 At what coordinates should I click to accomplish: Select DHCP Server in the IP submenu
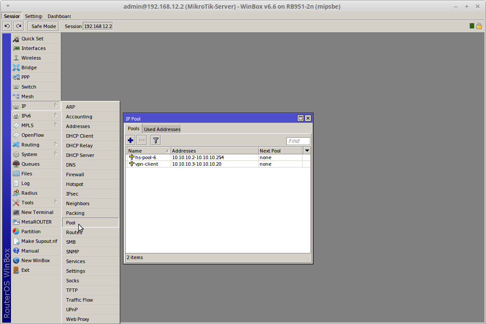pos(91,155)
